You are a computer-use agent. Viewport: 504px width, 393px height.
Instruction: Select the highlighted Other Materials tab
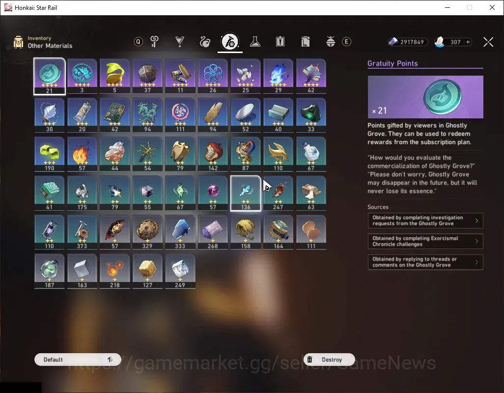click(230, 42)
